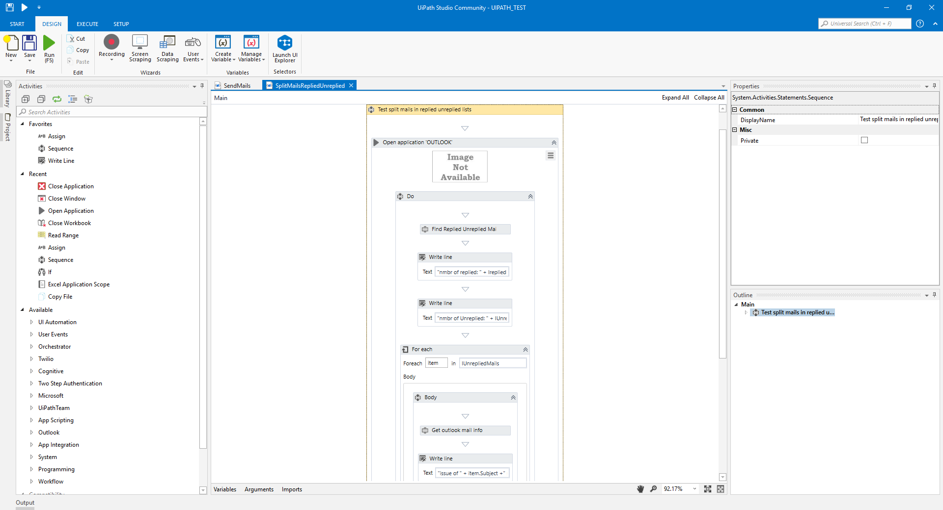Cut the selected activity
This screenshot has height=510, width=943.
click(x=77, y=39)
